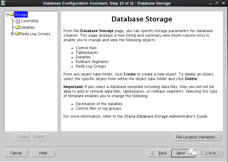Viewport: 228px width, 162px height.
Task: Select Datafiles in the storage tree
Action: 27,28
